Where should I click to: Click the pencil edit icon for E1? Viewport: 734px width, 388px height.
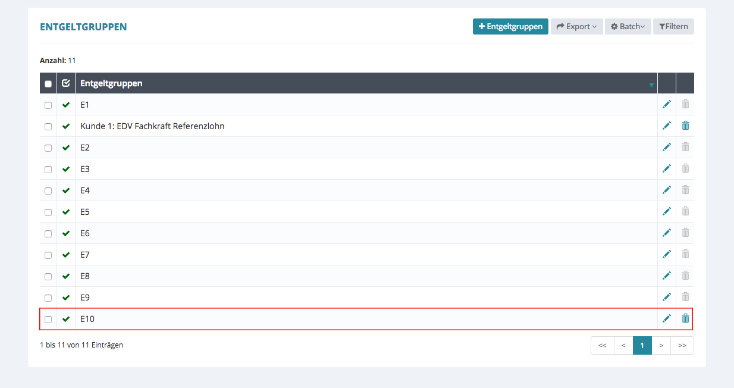coord(667,104)
